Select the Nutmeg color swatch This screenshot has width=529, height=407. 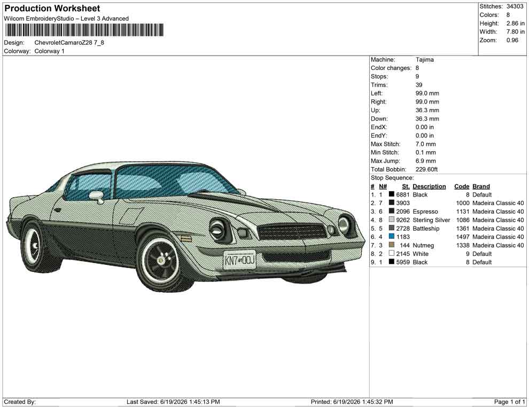pyautogui.click(x=391, y=245)
